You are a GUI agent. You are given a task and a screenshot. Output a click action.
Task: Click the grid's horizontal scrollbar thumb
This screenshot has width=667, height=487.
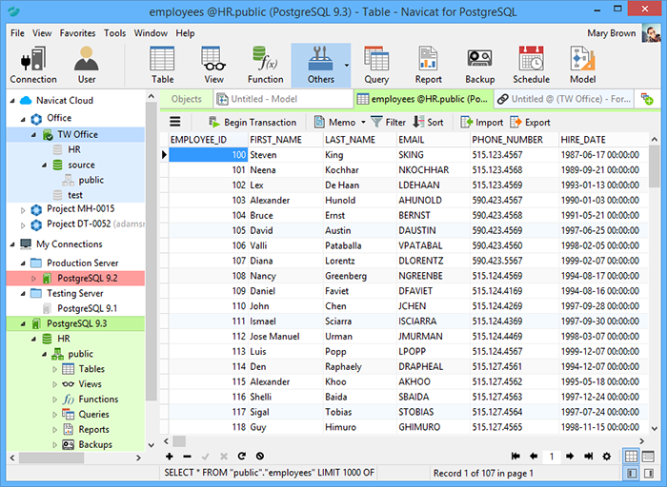tap(179, 441)
